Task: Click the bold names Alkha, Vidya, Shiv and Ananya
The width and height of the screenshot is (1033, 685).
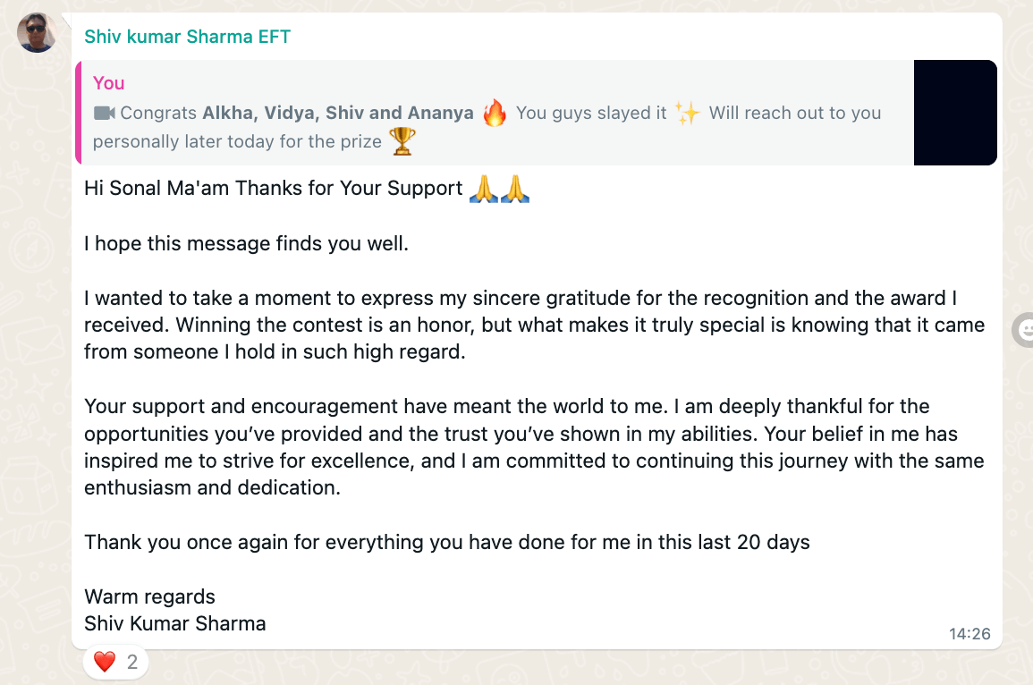Action: tap(338, 114)
